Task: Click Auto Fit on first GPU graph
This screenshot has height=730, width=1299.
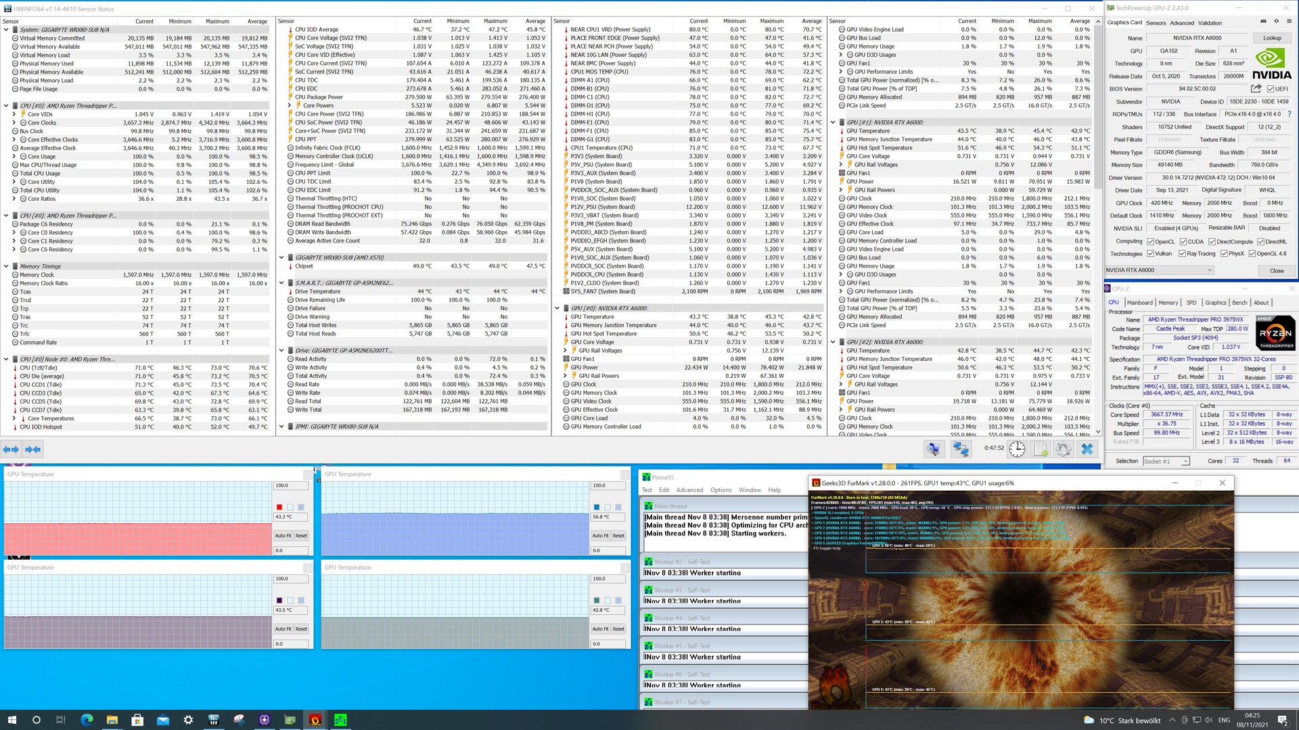Action: (283, 535)
